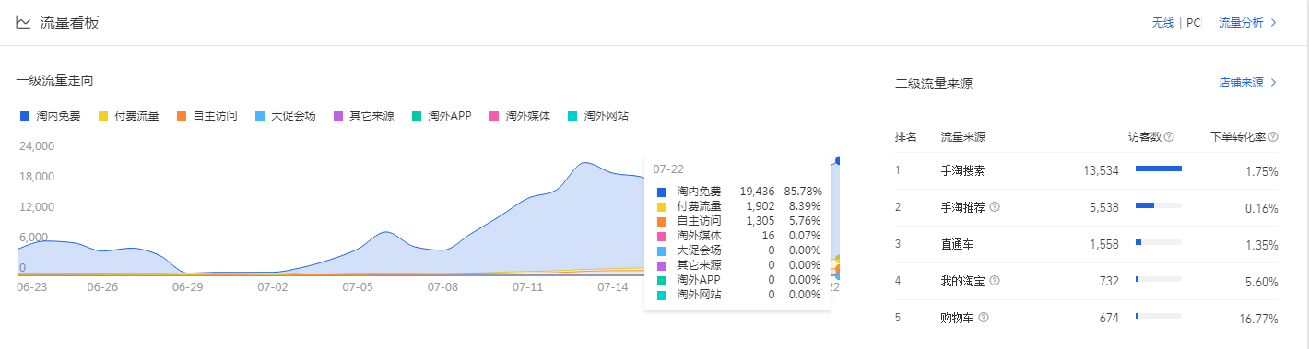Click 购物车 traffic source
The height and width of the screenshot is (349, 1309).
(957, 319)
